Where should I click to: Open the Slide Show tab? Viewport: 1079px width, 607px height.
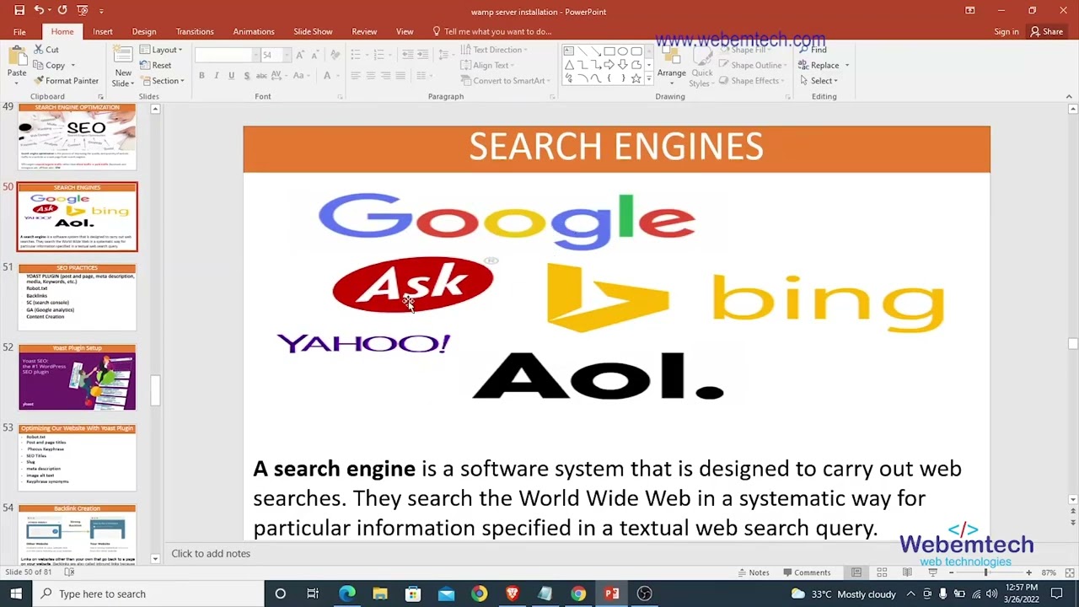click(x=313, y=32)
